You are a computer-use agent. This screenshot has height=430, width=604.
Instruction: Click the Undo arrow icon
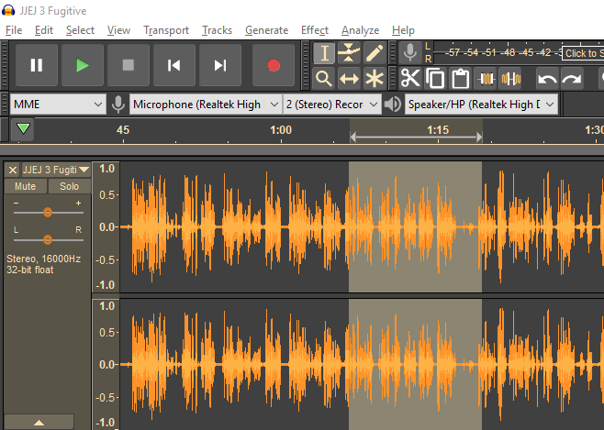[x=547, y=79]
